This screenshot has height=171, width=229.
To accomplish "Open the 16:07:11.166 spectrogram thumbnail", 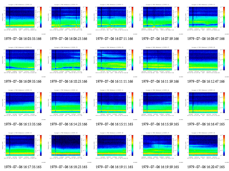I will click(x=114, y=19).
